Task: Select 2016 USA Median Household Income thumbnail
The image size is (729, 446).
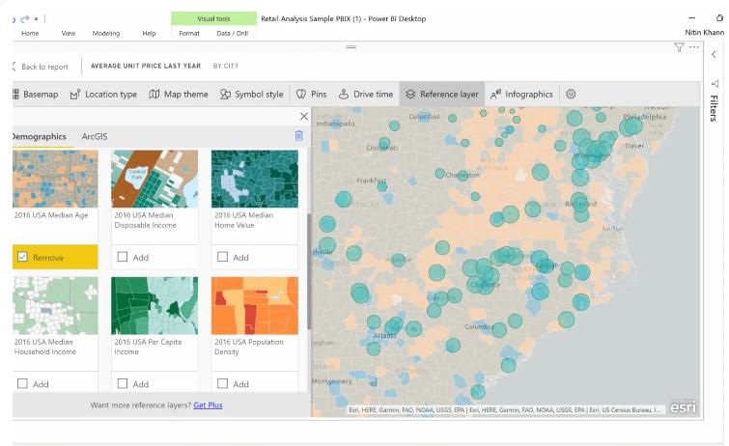Action: pyautogui.click(x=55, y=306)
